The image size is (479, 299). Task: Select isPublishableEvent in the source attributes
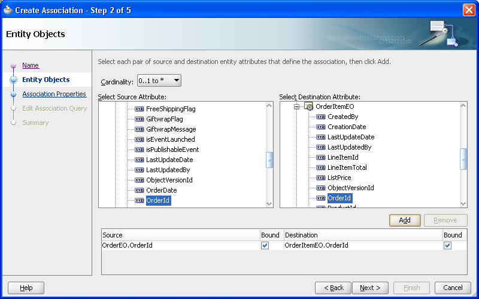pyautogui.click(x=172, y=149)
